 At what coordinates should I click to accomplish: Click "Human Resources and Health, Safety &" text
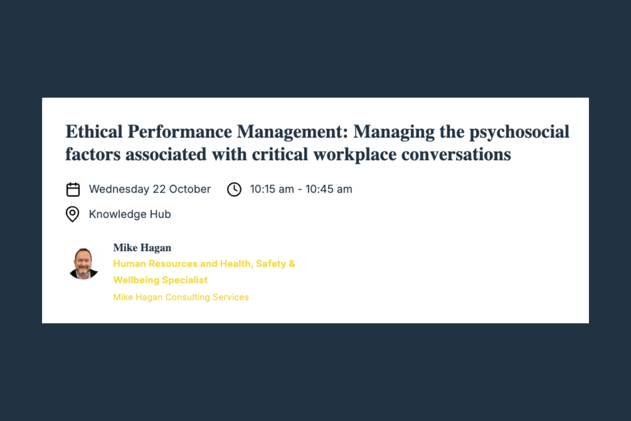(204, 264)
